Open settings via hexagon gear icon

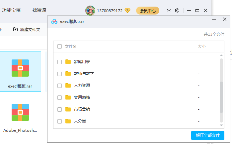click(x=177, y=11)
